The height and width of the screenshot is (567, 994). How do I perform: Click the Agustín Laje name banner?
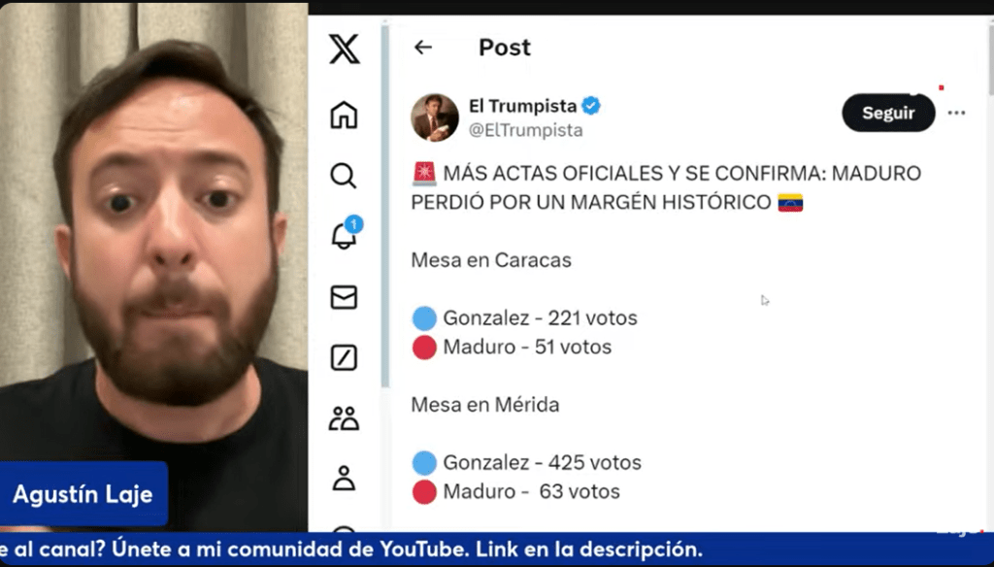tap(83, 494)
